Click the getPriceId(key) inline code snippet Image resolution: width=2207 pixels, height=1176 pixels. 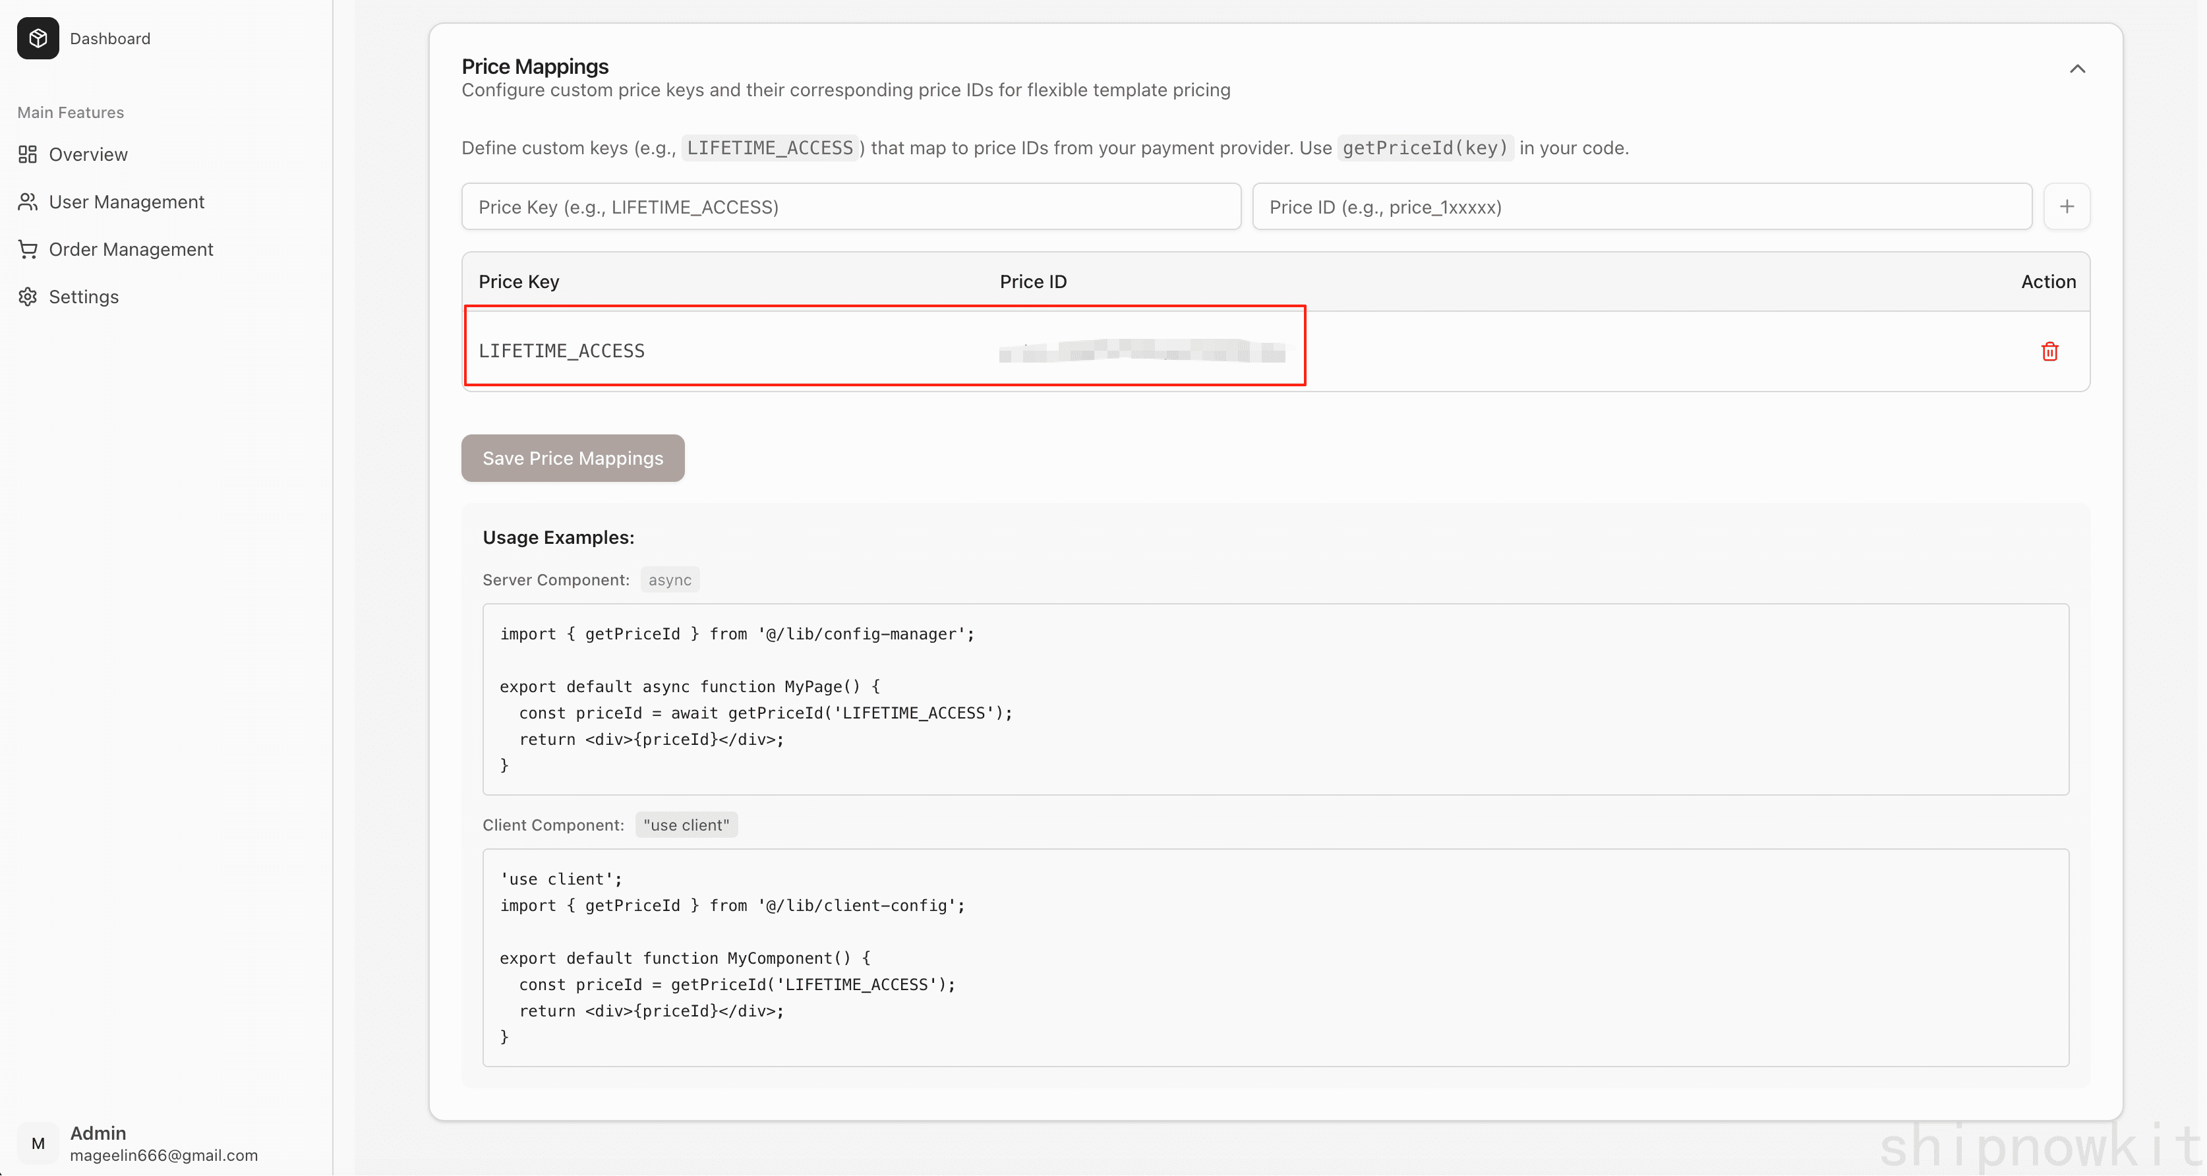click(x=1424, y=148)
